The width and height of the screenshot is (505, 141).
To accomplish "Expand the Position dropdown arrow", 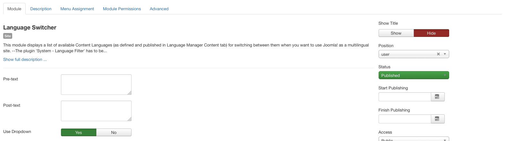I will click(445, 54).
